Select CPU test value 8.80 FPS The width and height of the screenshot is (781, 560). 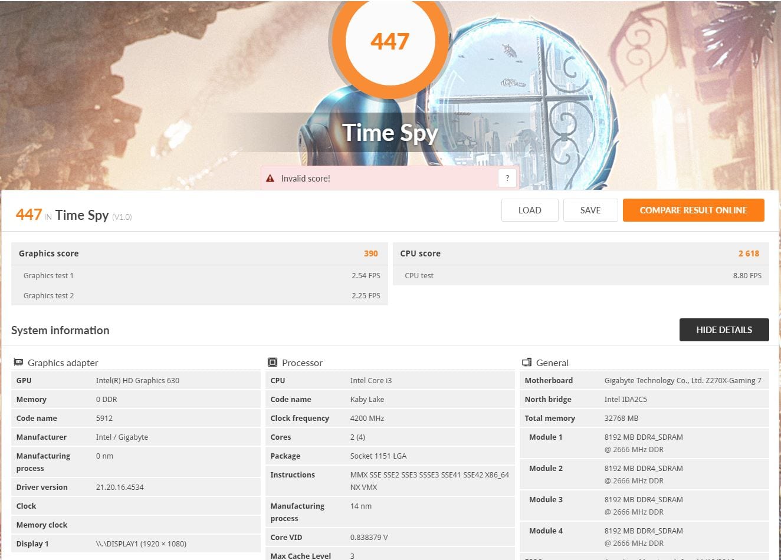tap(747, 275)
